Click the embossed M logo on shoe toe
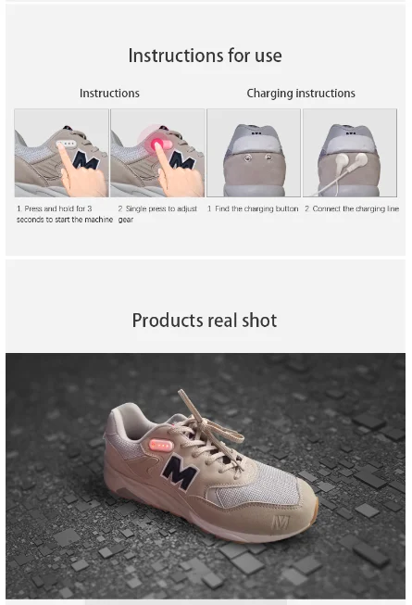The height and width of the screenshot is (605, 412). [x=281, y=523]
